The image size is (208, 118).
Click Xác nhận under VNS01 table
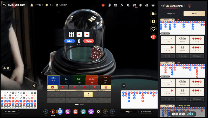coord(183,56)
